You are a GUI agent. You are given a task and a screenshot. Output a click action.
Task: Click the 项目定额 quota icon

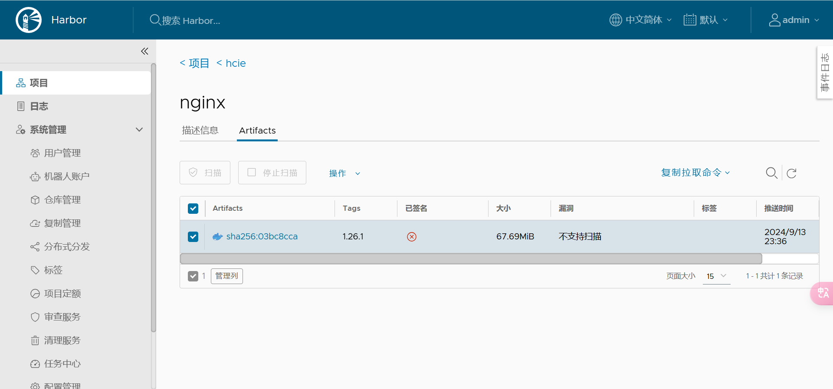35,294
